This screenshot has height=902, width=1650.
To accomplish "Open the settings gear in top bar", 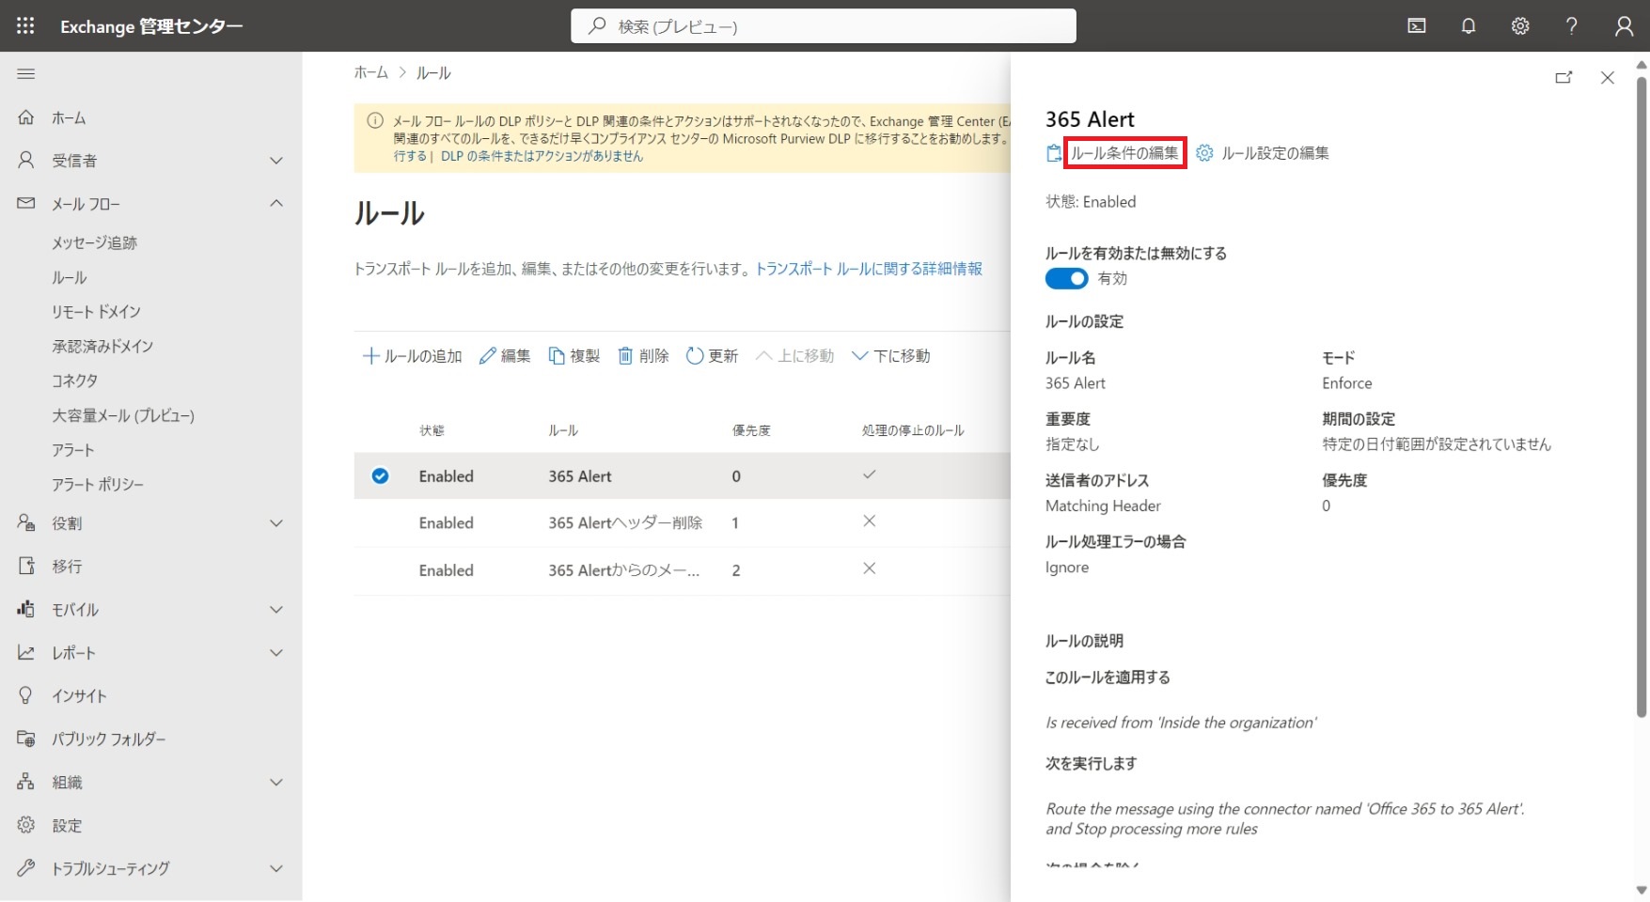I will point(1519,26).
